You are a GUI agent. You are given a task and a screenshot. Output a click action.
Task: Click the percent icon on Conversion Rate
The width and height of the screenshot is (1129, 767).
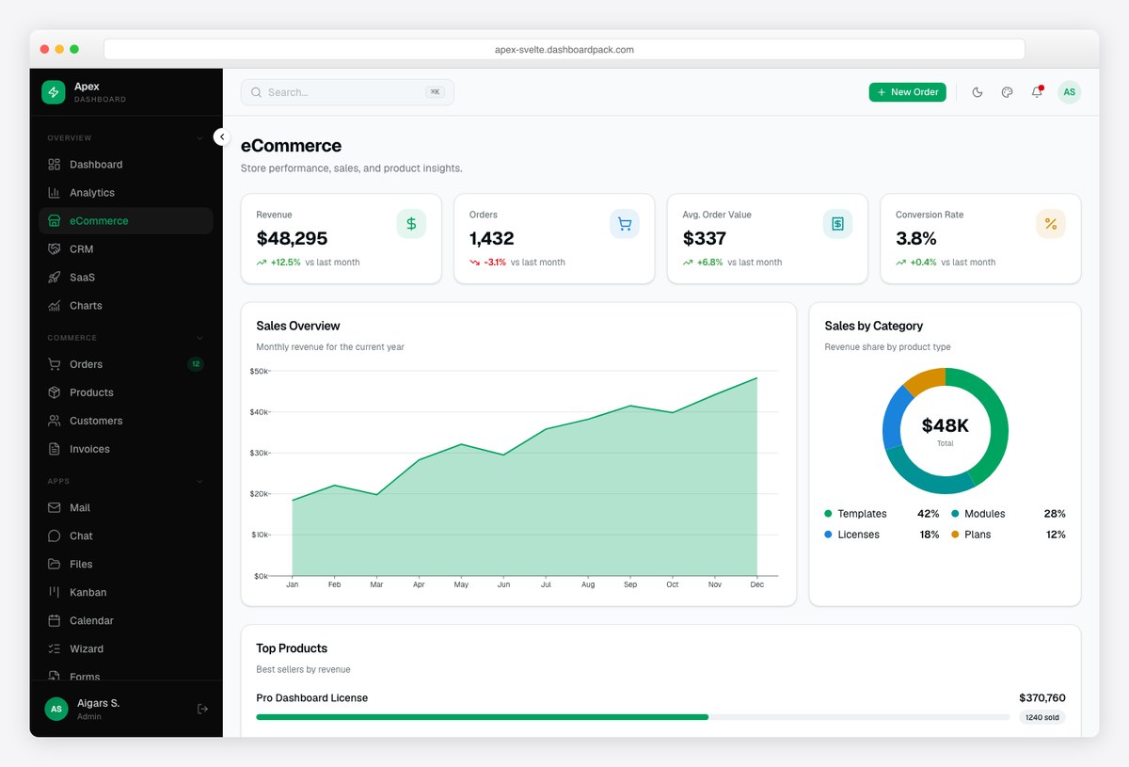pos(1051,224)
